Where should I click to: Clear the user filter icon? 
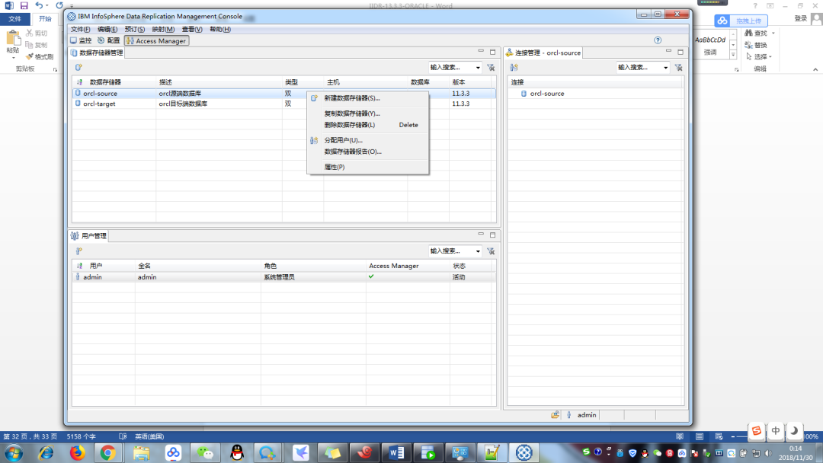(491, 251)
